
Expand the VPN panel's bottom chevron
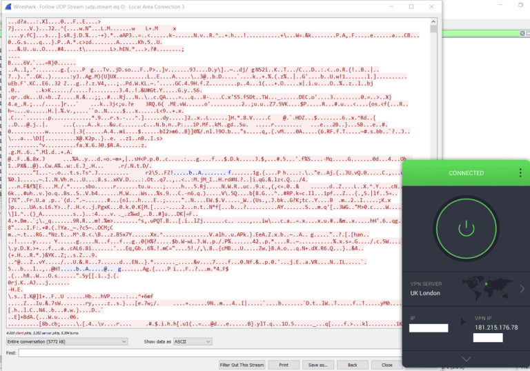467,359
